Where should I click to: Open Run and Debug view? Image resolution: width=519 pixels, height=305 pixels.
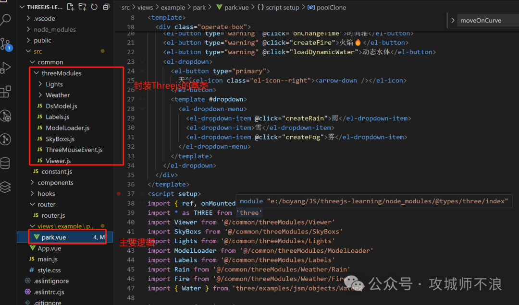[6, 68]
